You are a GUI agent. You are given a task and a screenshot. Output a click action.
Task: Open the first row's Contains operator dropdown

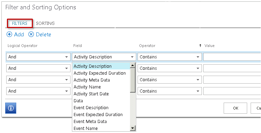pos(170,57)
